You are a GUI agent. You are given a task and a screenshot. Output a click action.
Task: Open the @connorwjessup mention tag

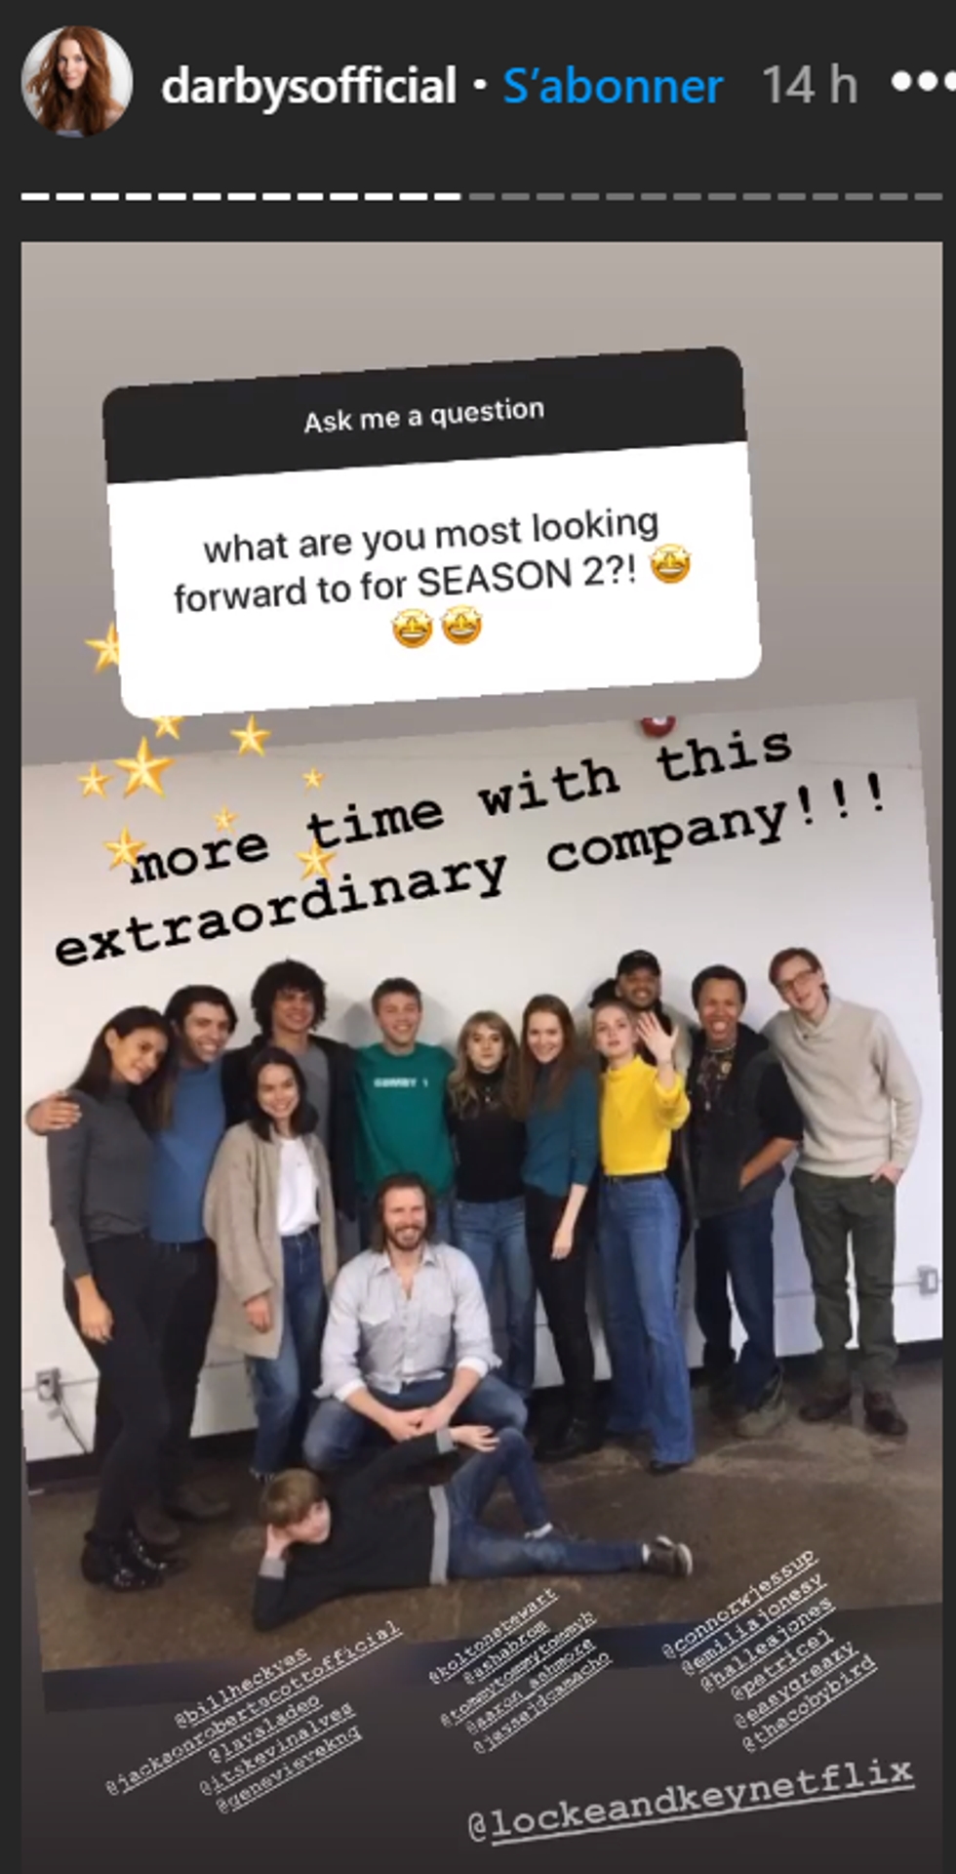pos(738,1604)
